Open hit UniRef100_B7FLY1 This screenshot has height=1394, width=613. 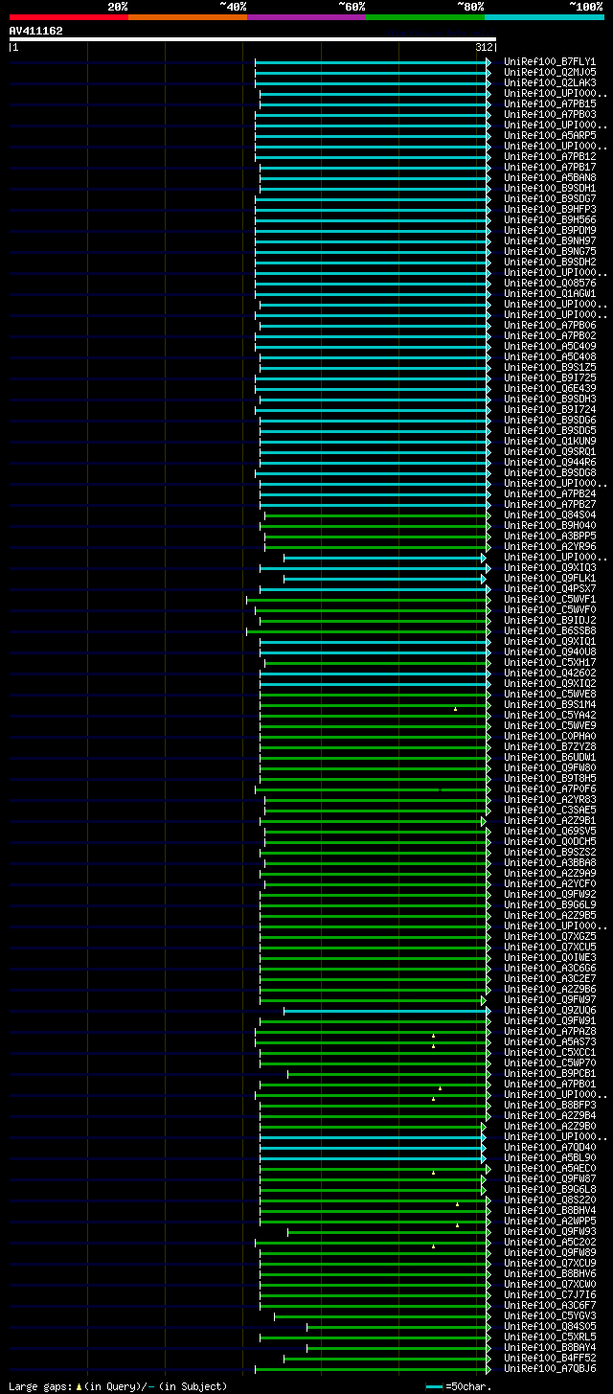(550, 62)
